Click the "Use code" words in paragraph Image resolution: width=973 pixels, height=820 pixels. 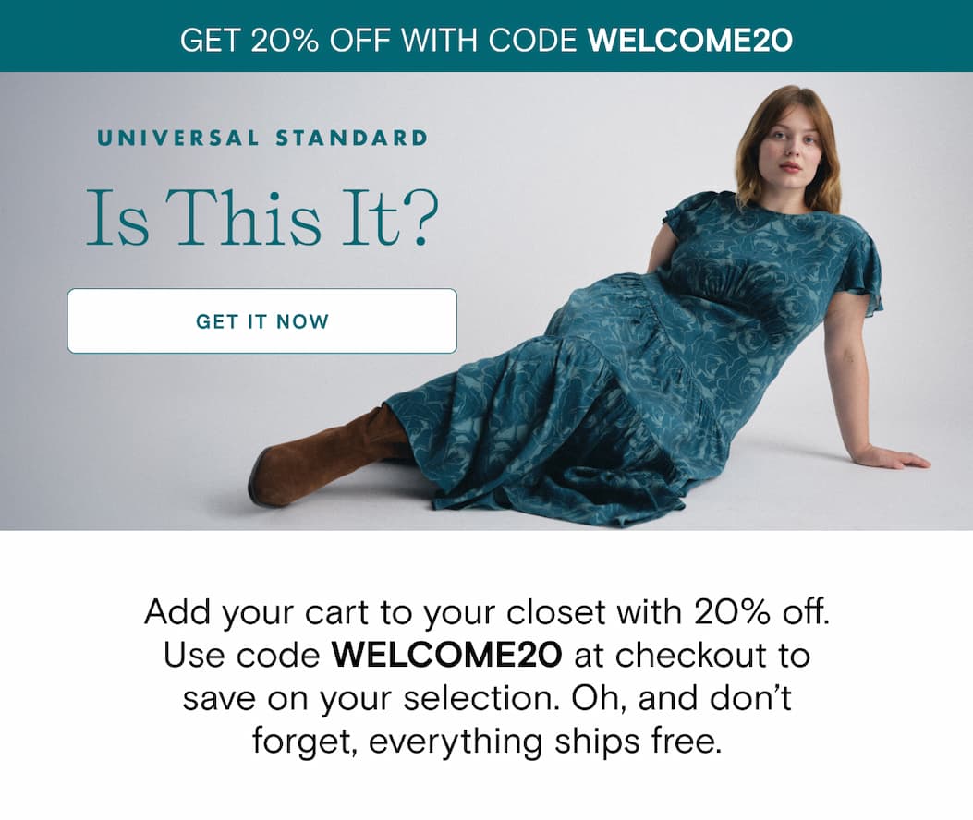[242, 655]
